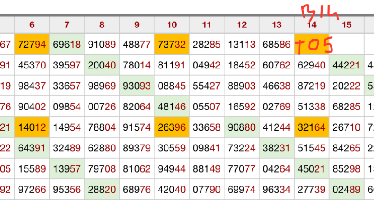The height and width of the screenshot is (200, 374).
Task: Click column header 12
Action: pyautogui.click(x=242, y=25)
